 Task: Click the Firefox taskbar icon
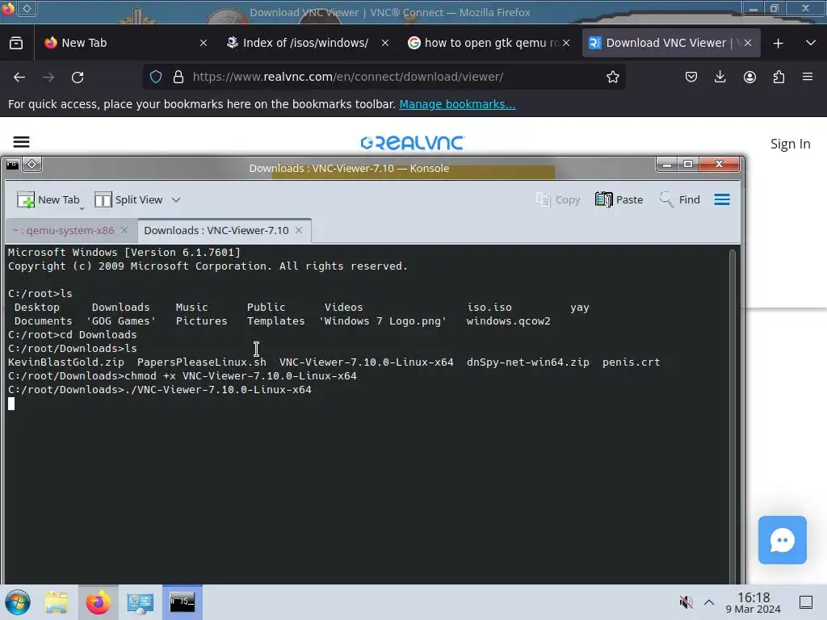(98, 602)
